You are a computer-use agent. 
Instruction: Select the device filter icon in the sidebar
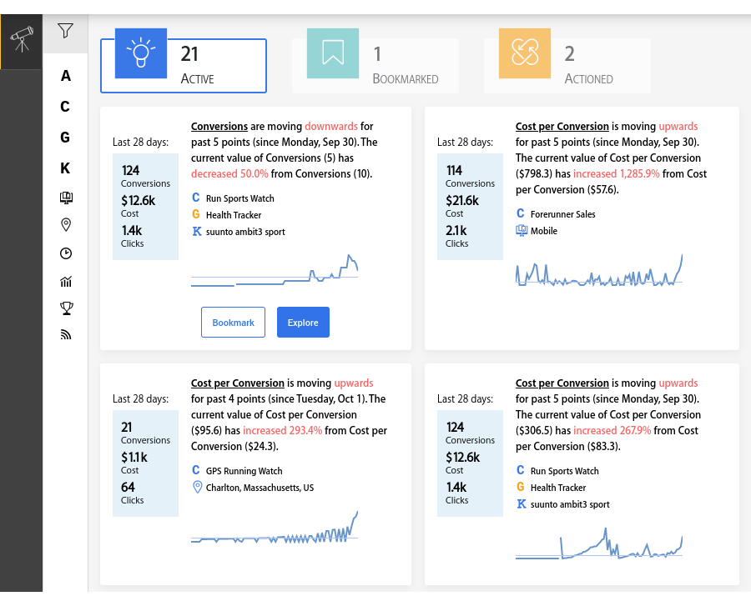[x=66, y=198]
